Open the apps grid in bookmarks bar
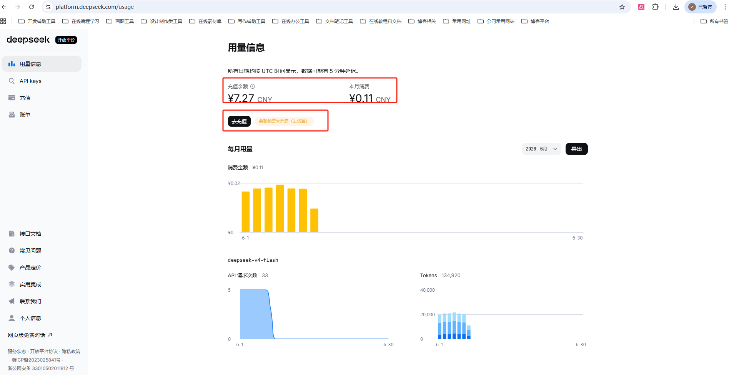This screenshot has height=375, width=729. pos(3,21)
